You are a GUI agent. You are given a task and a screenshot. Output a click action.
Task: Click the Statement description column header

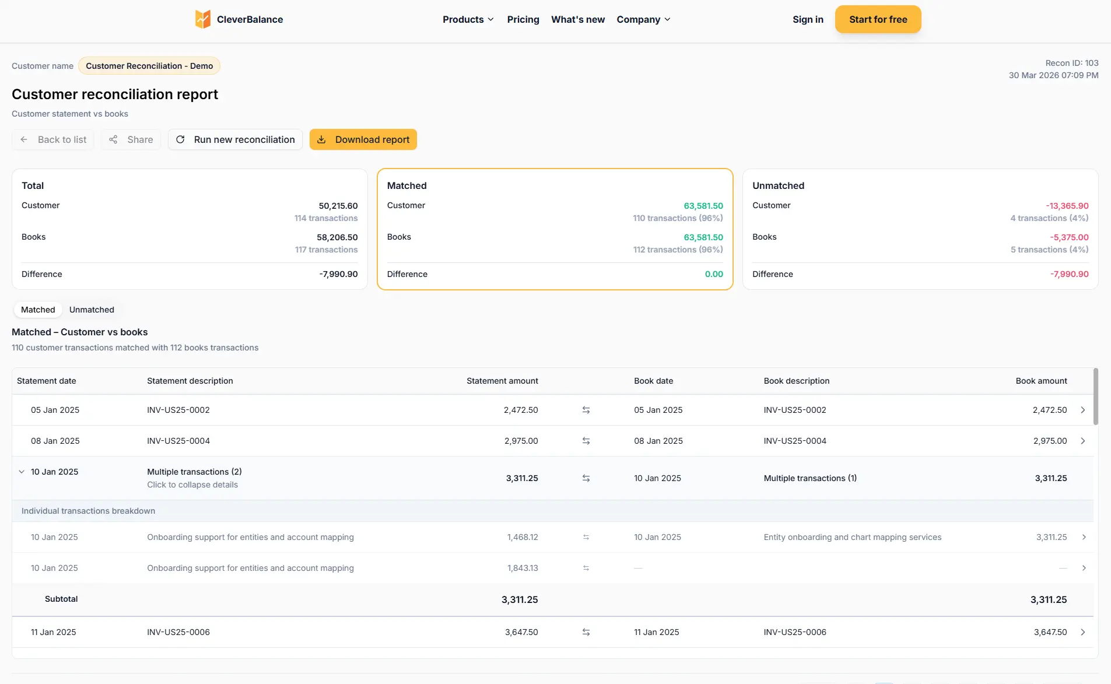190,381
